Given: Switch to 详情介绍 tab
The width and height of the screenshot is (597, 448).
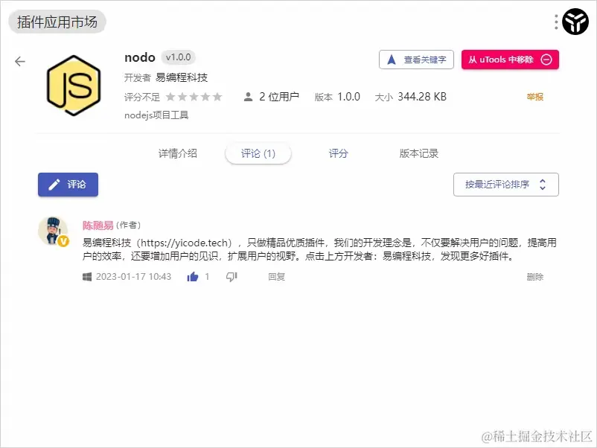Looking at the screenshot, I should 178,153.
